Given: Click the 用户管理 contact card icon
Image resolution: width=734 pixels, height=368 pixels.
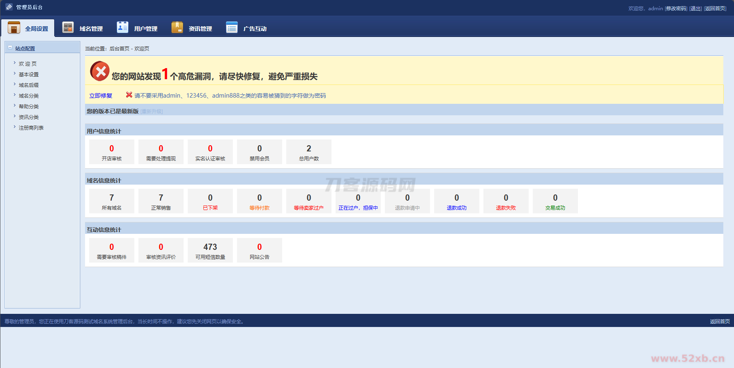Looking at the screenshot, I should click(x=122, y=27).
